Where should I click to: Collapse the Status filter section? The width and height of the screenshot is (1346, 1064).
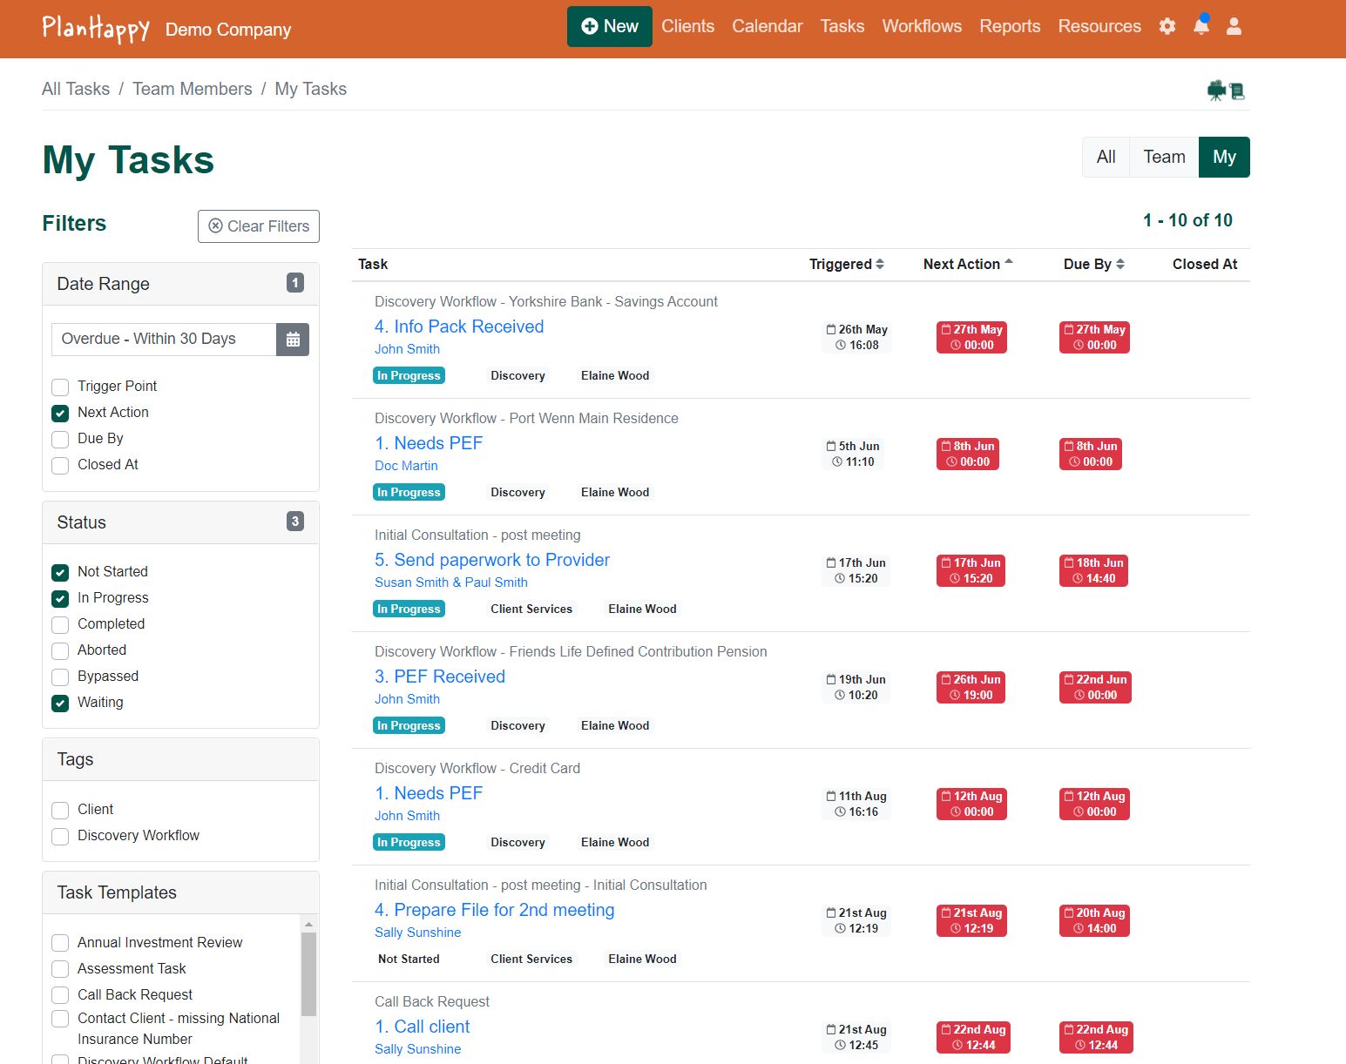pos(180,522)
